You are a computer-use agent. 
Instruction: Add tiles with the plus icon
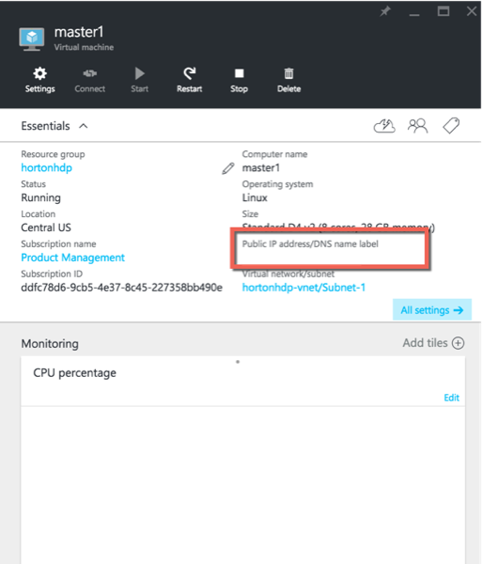click(458, 343)
